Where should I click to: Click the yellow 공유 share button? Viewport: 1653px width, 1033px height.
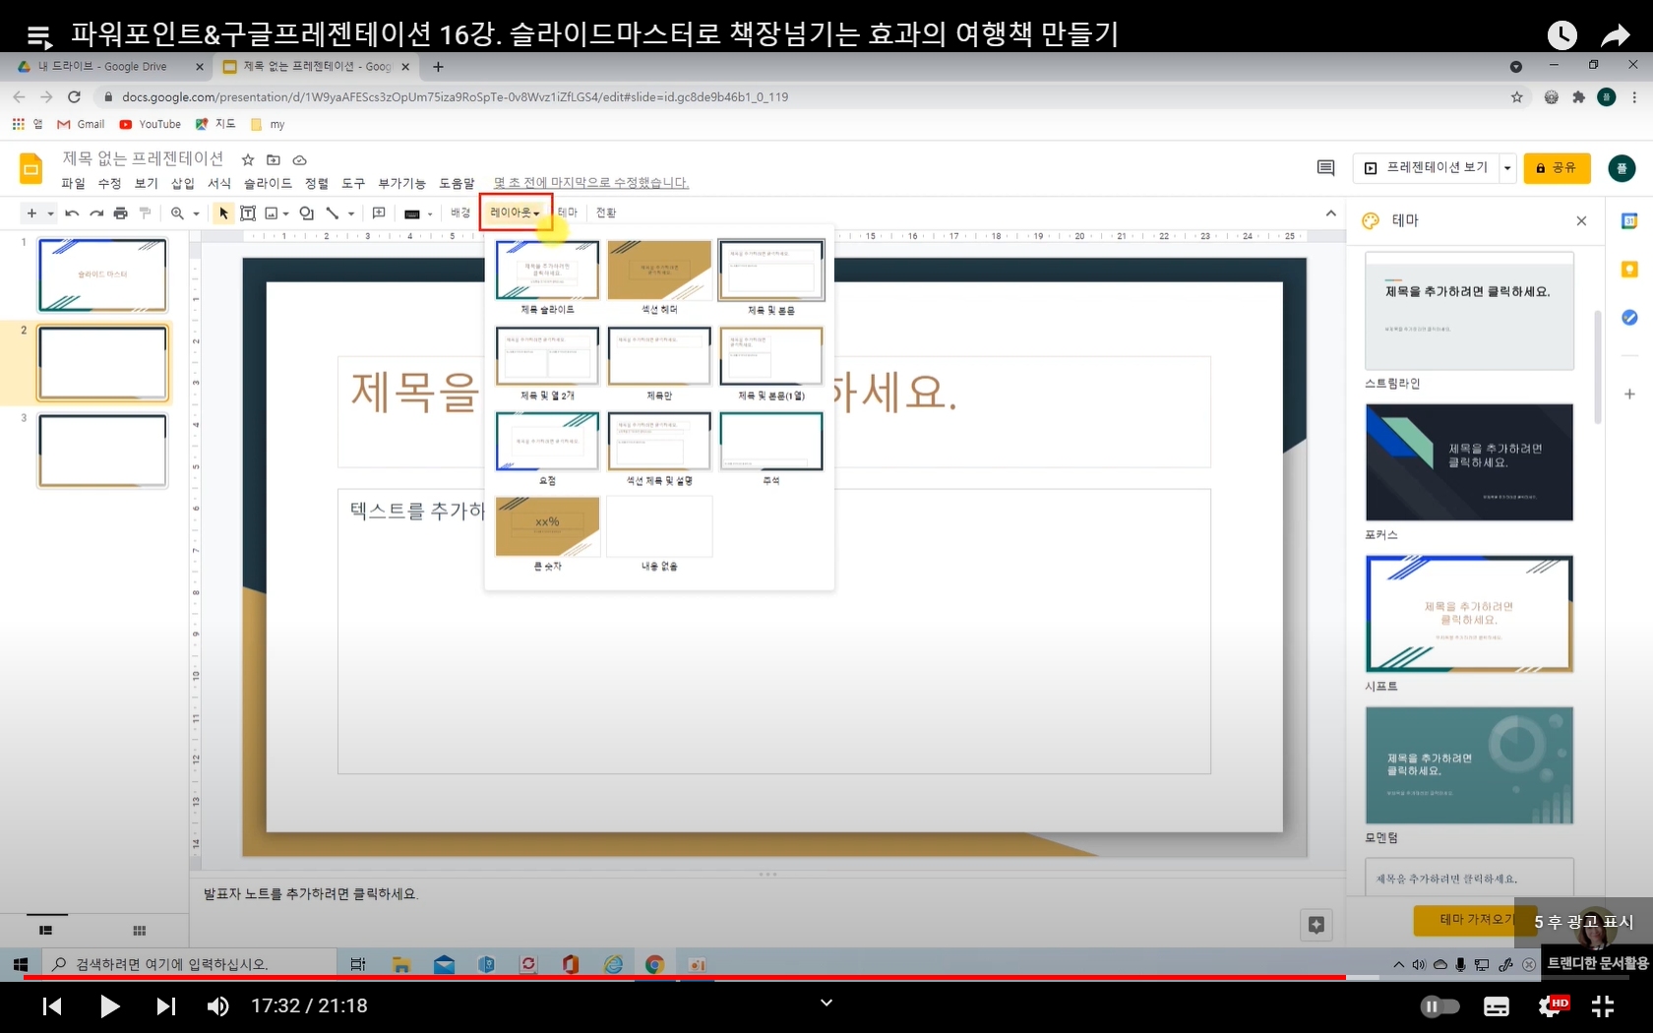[1557, 168]
